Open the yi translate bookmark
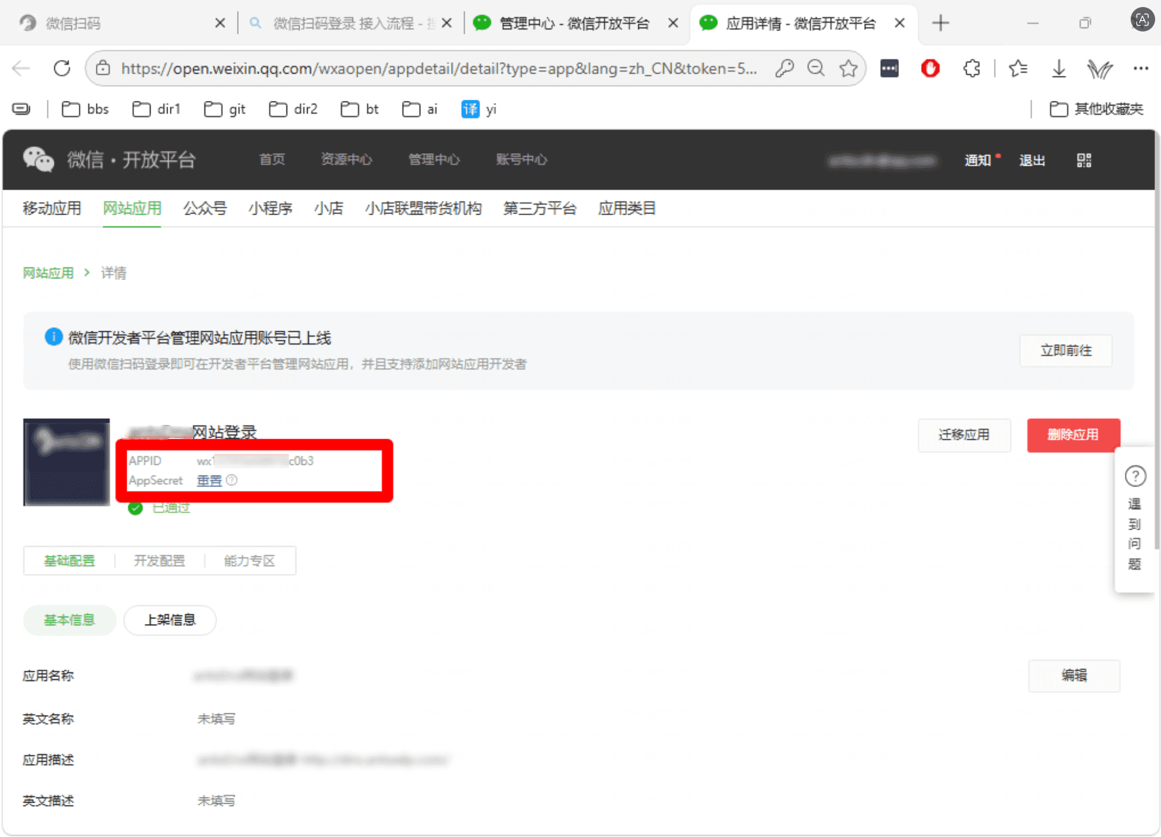Image resolution: width=1161 pixels, height=837 pixels. (479, 109)
